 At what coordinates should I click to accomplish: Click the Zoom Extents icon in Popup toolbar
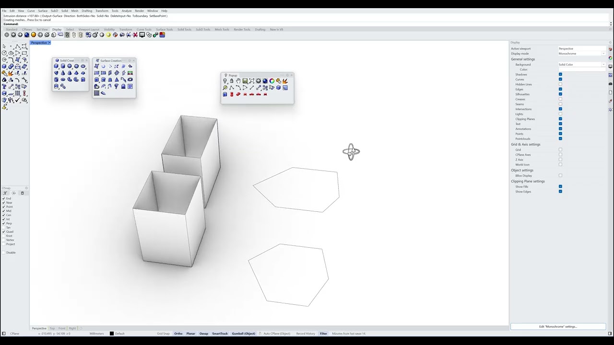(x=251, y=81)
